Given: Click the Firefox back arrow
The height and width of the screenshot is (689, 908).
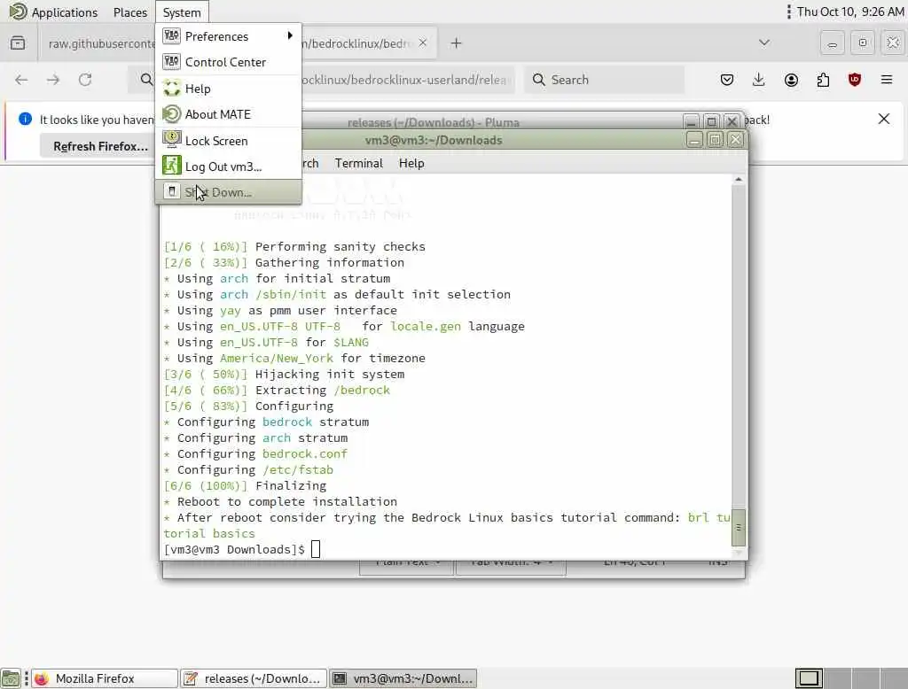Looking at the screenshot, I should coord(21,80).
